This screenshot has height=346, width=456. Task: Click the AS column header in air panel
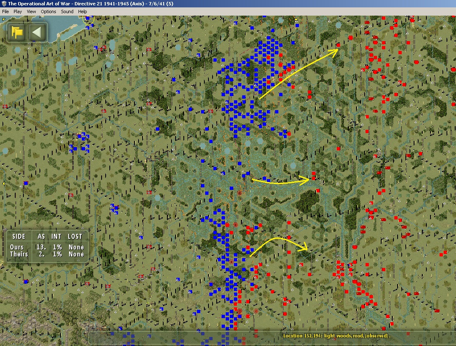coord(41,236)
